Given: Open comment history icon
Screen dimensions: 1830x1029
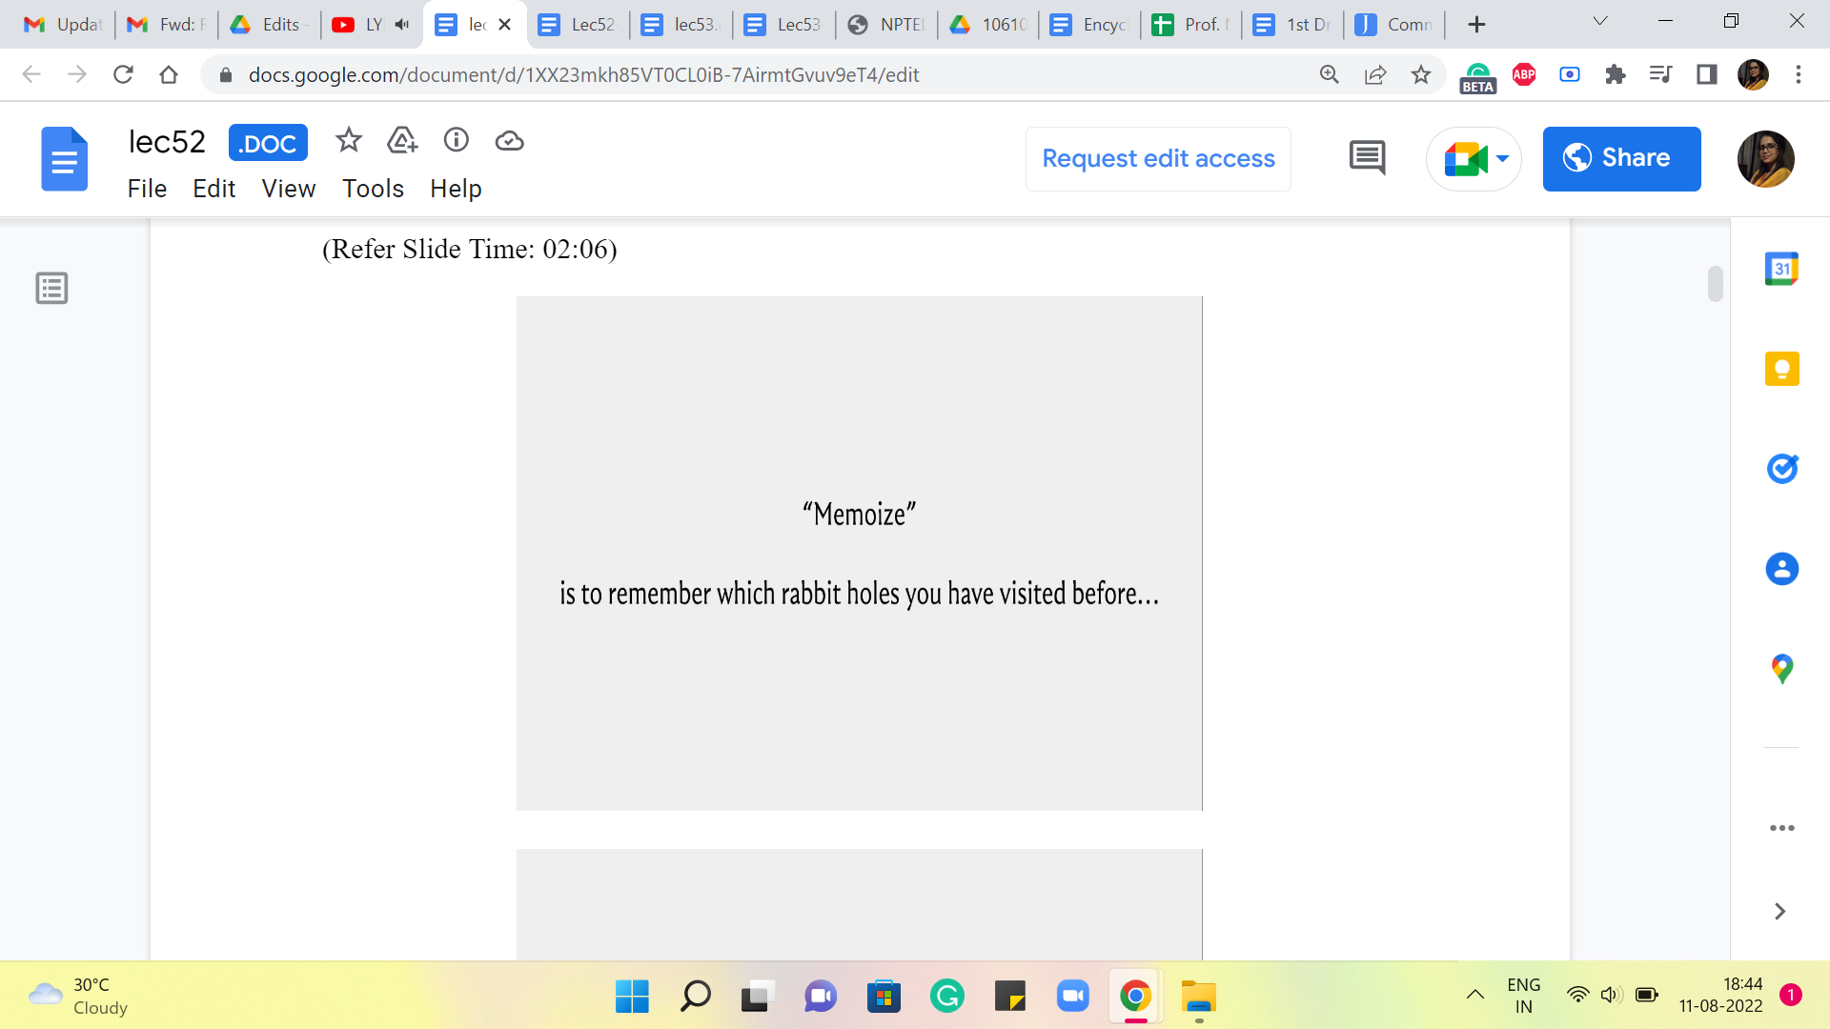Looking at the screenshot, I should pos(1368,158).
